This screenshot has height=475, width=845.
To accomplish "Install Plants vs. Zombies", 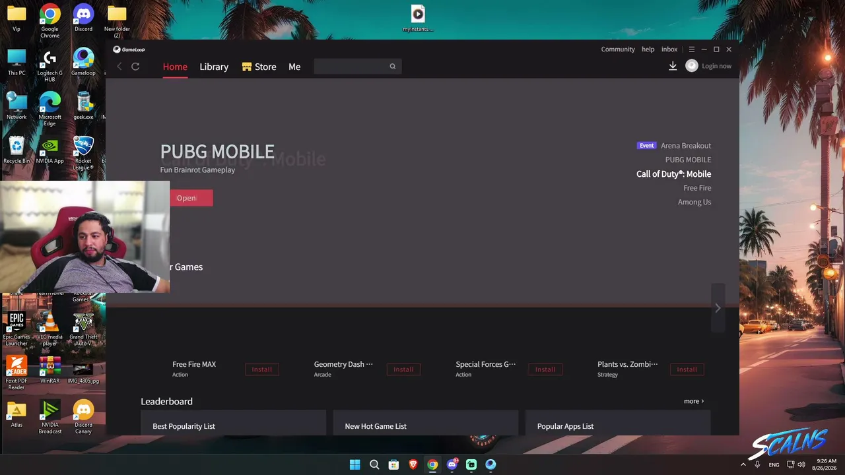I will pyautogui.click(x=687, y=369).
